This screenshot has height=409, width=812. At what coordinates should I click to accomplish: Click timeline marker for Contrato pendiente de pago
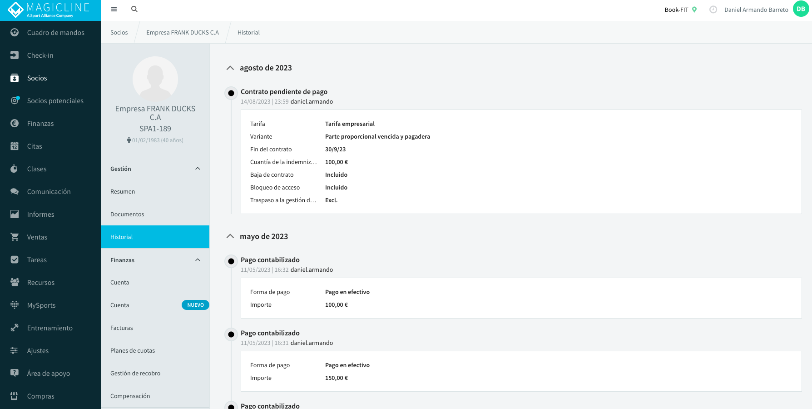231,93
